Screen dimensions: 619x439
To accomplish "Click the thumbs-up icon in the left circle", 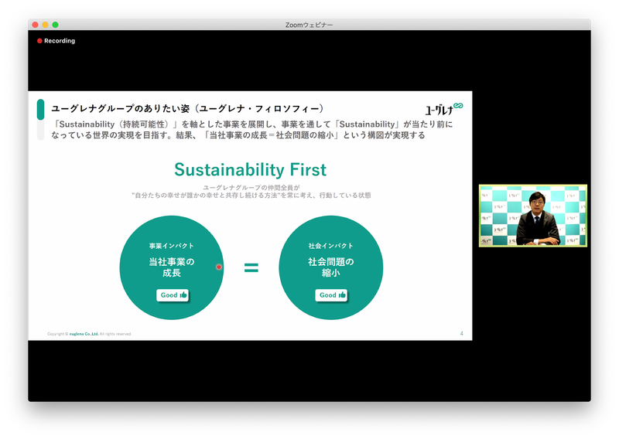I will [x=183, y=294].
